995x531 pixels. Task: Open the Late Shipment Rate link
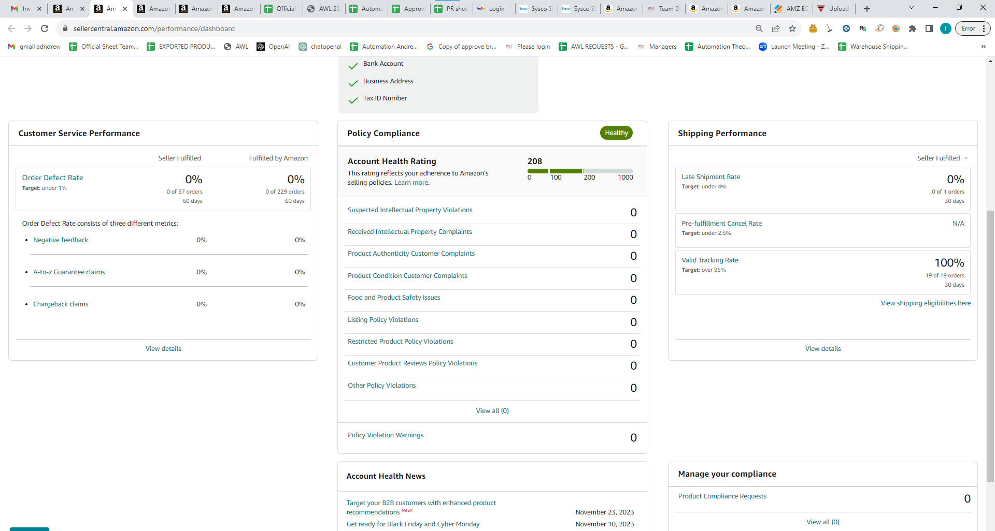(711, 177)
